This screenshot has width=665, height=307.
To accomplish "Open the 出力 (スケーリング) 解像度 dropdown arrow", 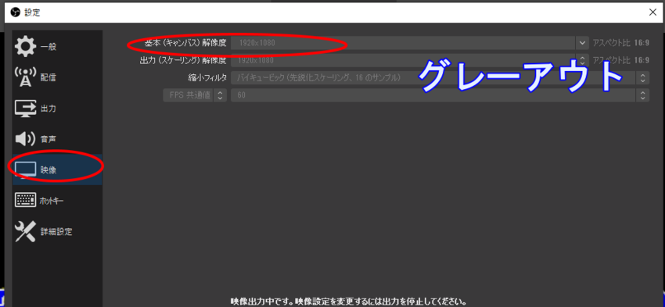I will pyautogui.click(x=581, y=60).
